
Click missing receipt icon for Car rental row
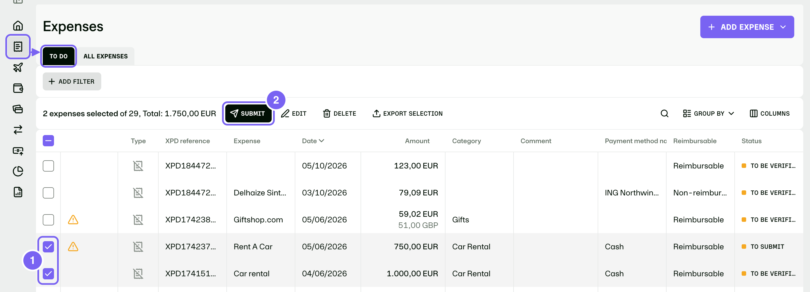[138, 274]
